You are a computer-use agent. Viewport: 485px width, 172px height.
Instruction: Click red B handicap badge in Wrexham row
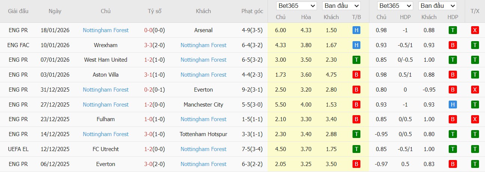point(452,45)
